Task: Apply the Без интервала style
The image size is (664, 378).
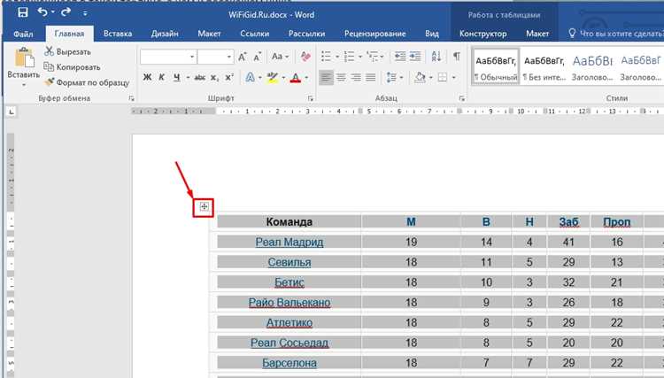Action: click(544, 67)
